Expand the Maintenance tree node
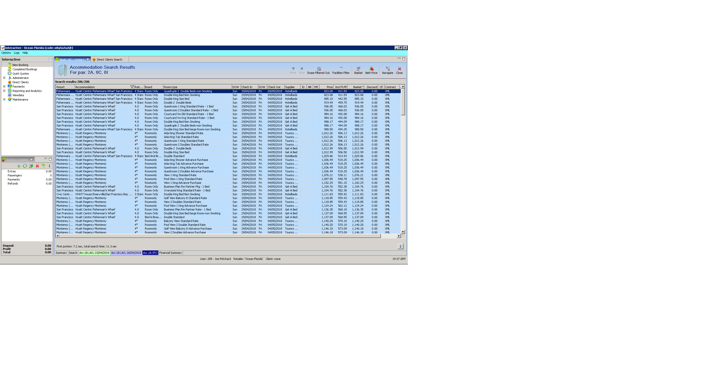Screen dimensions: 701x366 (x=4, y=100)
